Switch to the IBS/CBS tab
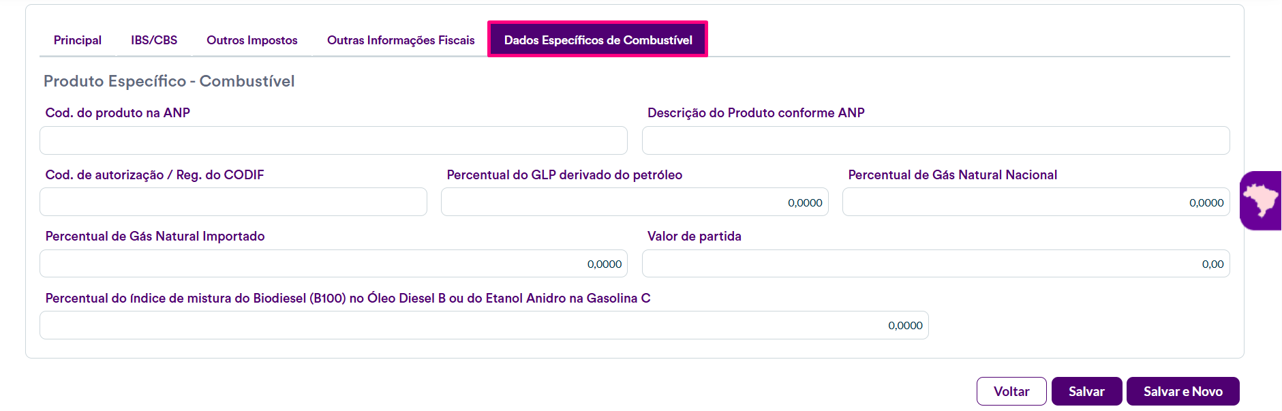 154,40
